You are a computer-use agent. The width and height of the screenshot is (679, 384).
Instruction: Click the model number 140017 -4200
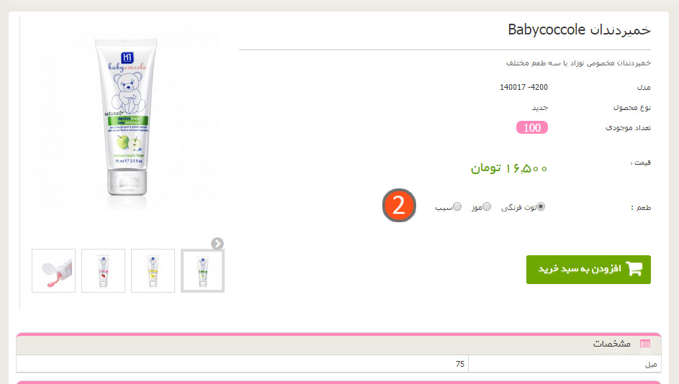click(523, 87)
